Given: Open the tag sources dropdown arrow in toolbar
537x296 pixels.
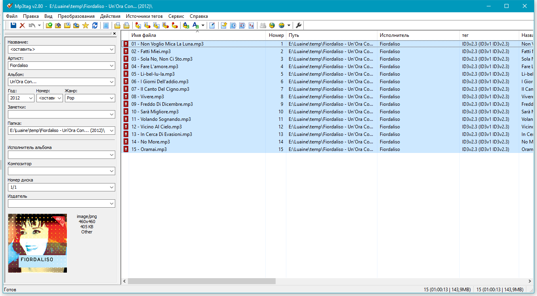Looking at the screenshot, I should pyautogui.click(x=289, y=25).
